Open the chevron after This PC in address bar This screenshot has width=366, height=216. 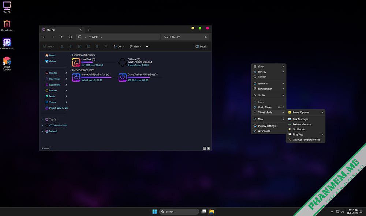(x=101, y=37)
